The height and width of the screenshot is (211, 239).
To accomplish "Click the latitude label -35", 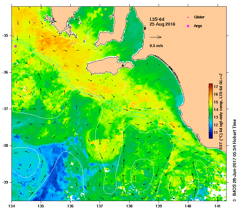I will click(5, 36).
